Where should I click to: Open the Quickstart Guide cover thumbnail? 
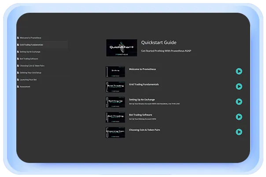click(x=122, y=48)
